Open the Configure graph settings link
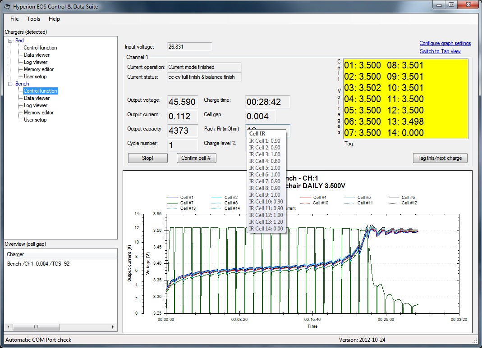The width and height of the screenshot is (482, 348). [445, 43]
